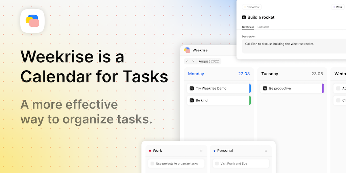346x173 pixels.
Task: Click the small Weekrise logo in calendar header
Action: [187, 50]
